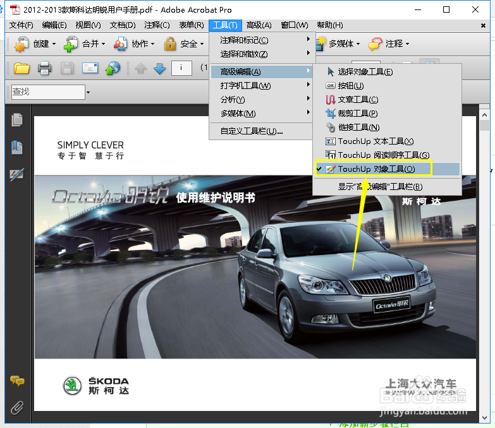Go to previous page with up arrow
Image resolution: width=495 pixels, height=428 pixels.
pyautogui.click(x=141, y=68)
